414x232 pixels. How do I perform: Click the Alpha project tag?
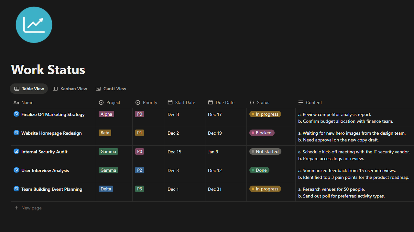click(106, 114)
